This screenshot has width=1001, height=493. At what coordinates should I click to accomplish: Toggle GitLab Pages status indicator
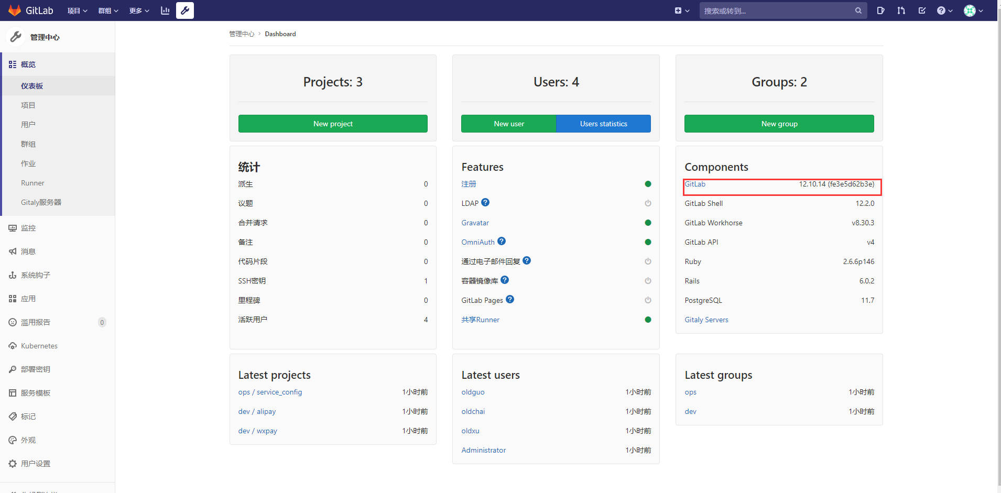tap(648, 300)
